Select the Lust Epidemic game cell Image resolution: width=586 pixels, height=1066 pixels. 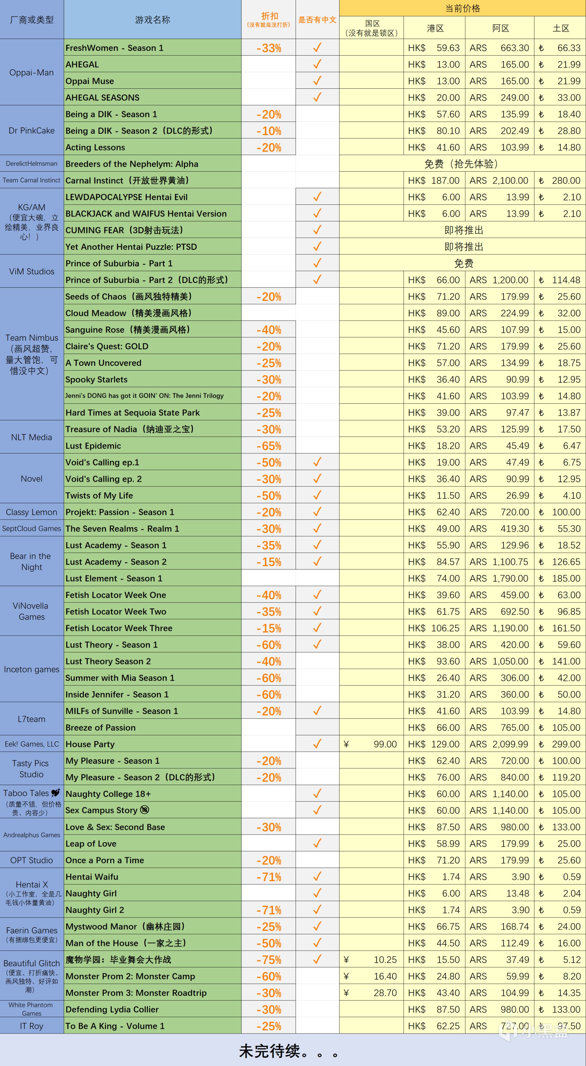pyautogui.click(x=152, y=445)
